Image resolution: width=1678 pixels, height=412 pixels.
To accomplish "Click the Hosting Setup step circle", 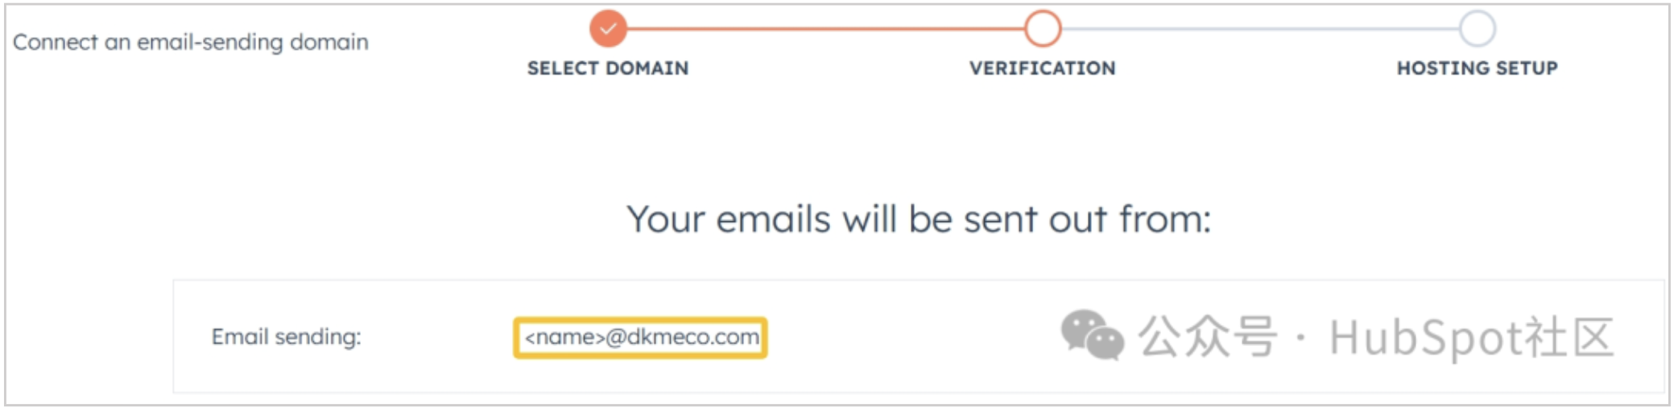I will coord(1477,29).
